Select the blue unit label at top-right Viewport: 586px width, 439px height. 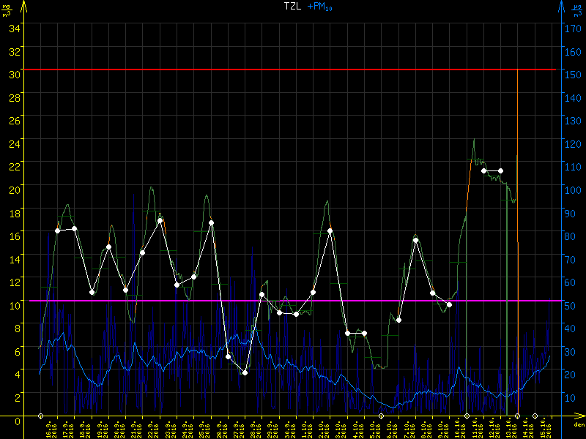[x=577, y=11]
